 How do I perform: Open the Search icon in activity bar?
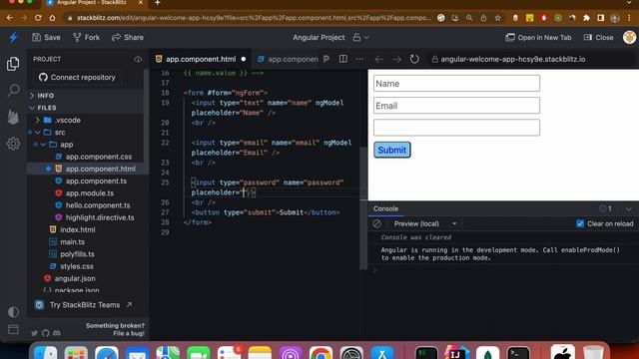(13, 90)
